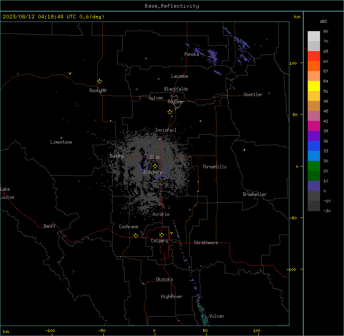Click the ThreeHills label
Viewport: 344px width, 336px height.
click(214, 167)
